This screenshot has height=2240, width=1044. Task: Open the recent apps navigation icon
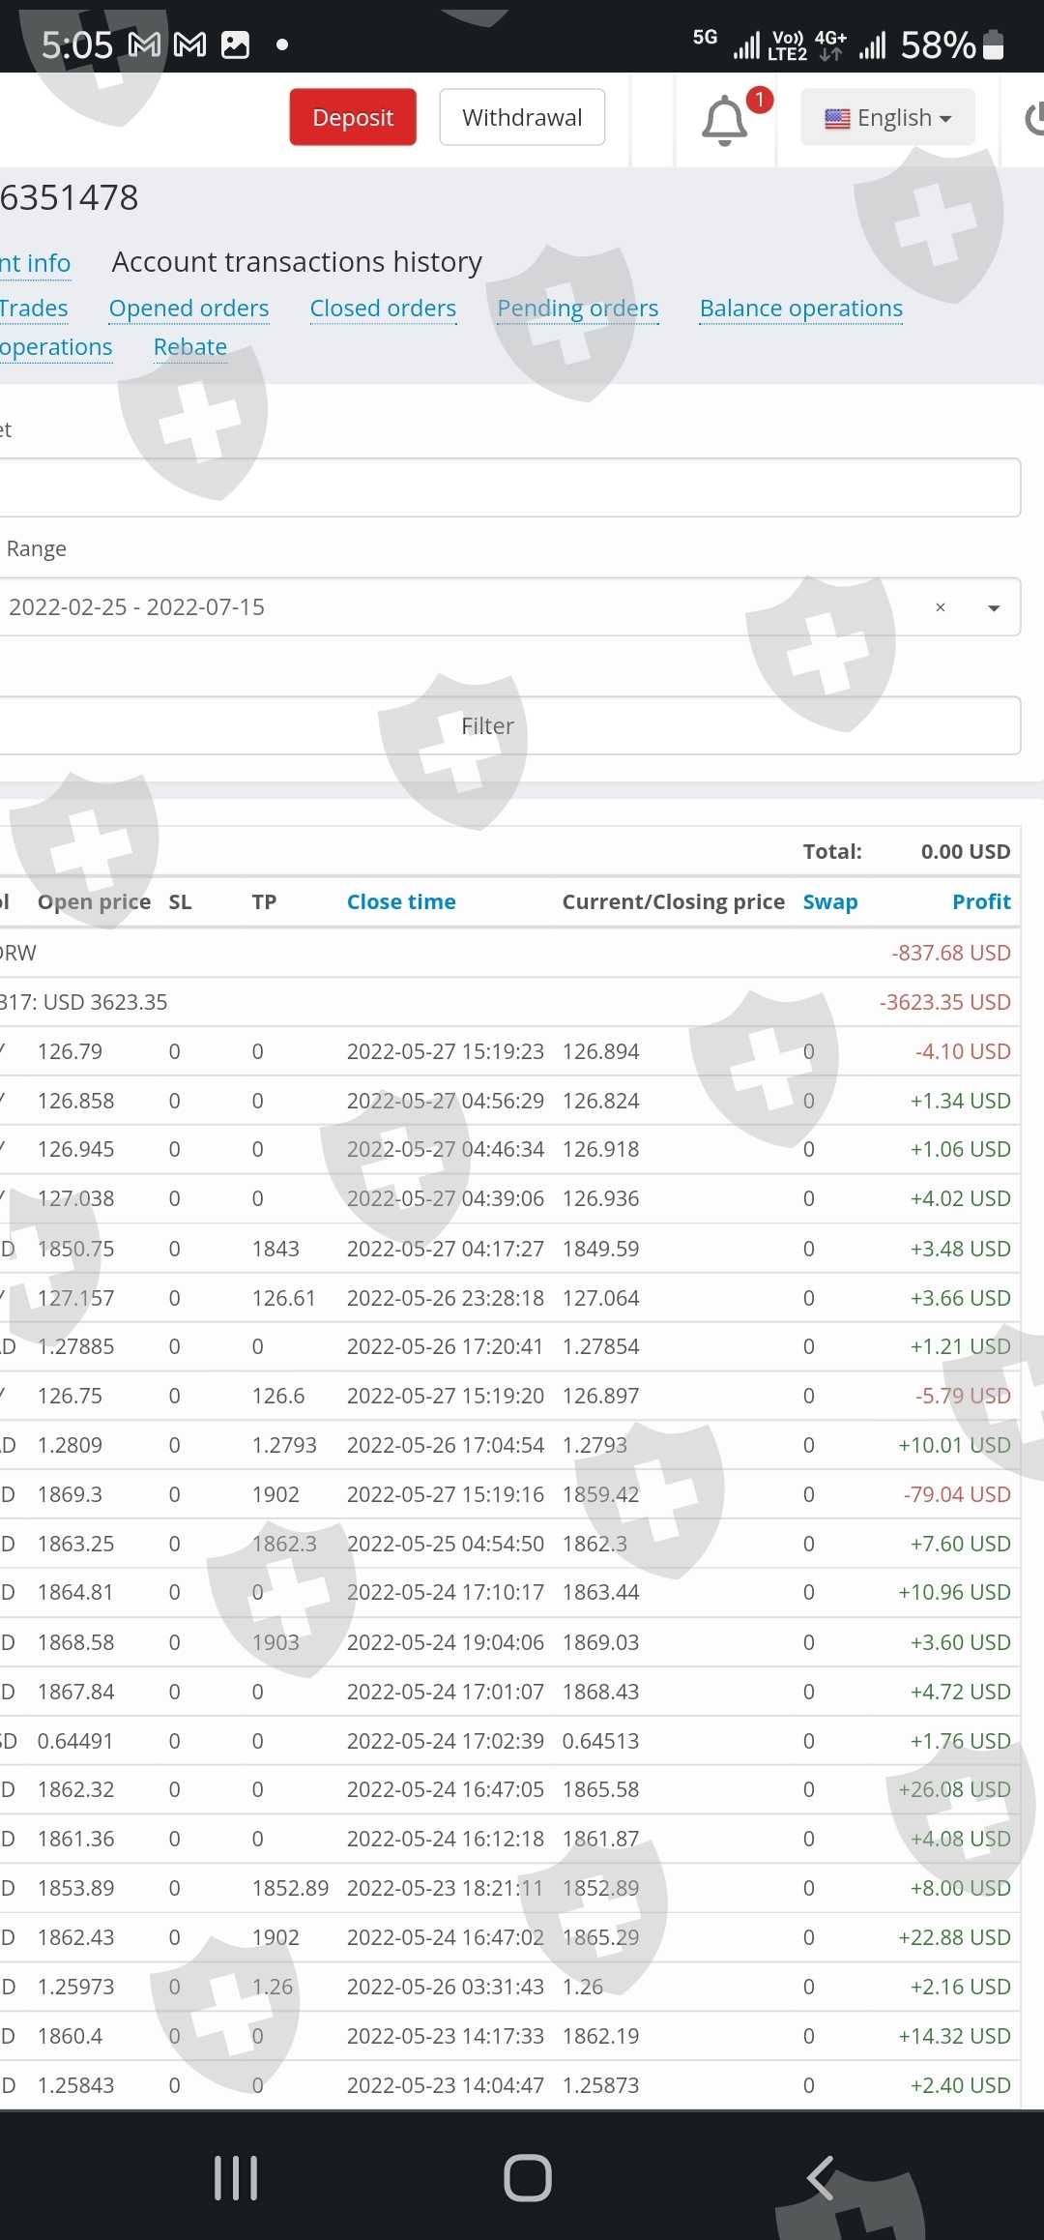236,2178
